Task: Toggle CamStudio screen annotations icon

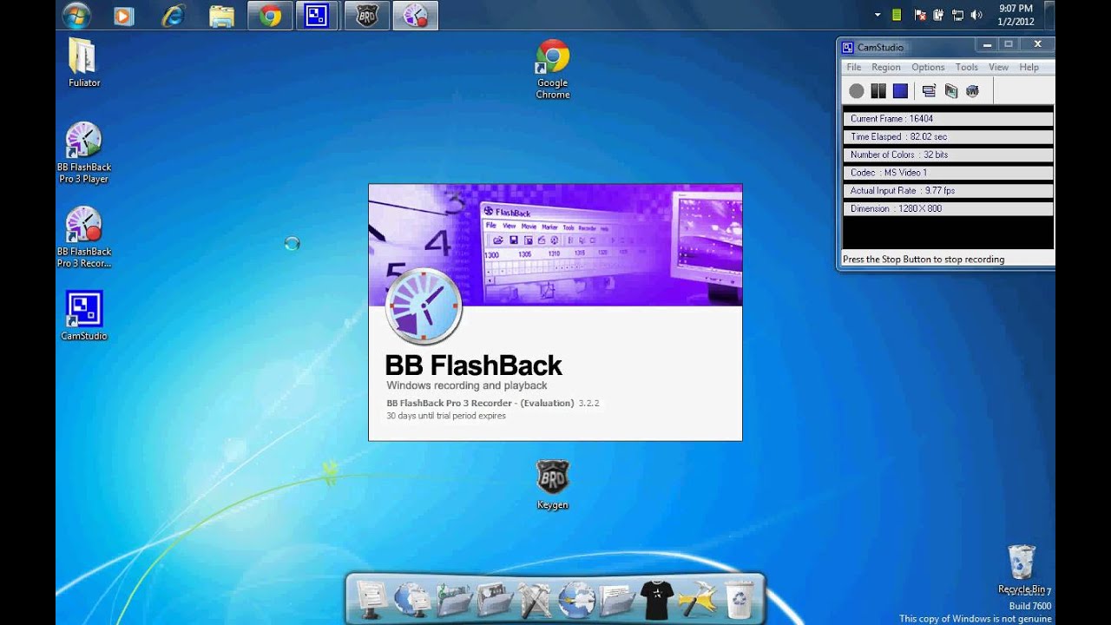Action: (929, 91)
